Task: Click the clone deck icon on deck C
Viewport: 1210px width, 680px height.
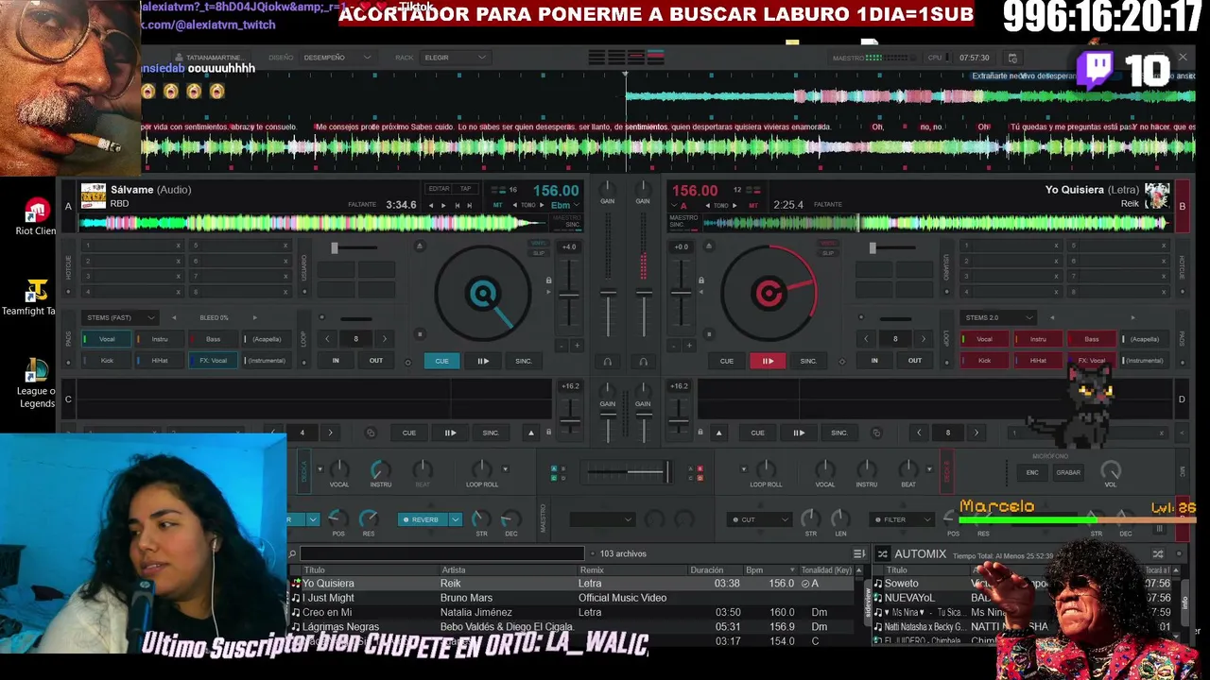Action: pos(371,433)
